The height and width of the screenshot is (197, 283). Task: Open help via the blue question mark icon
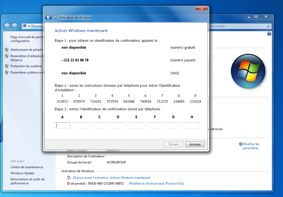(269, 34)
